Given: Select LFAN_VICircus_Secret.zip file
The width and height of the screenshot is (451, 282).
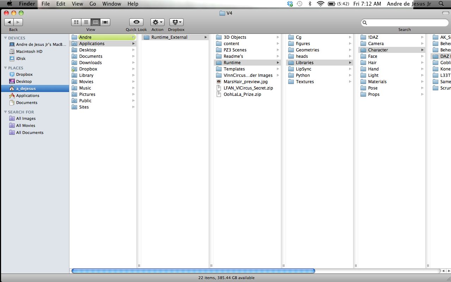Looking at the screenshot, I should point(247,88).
